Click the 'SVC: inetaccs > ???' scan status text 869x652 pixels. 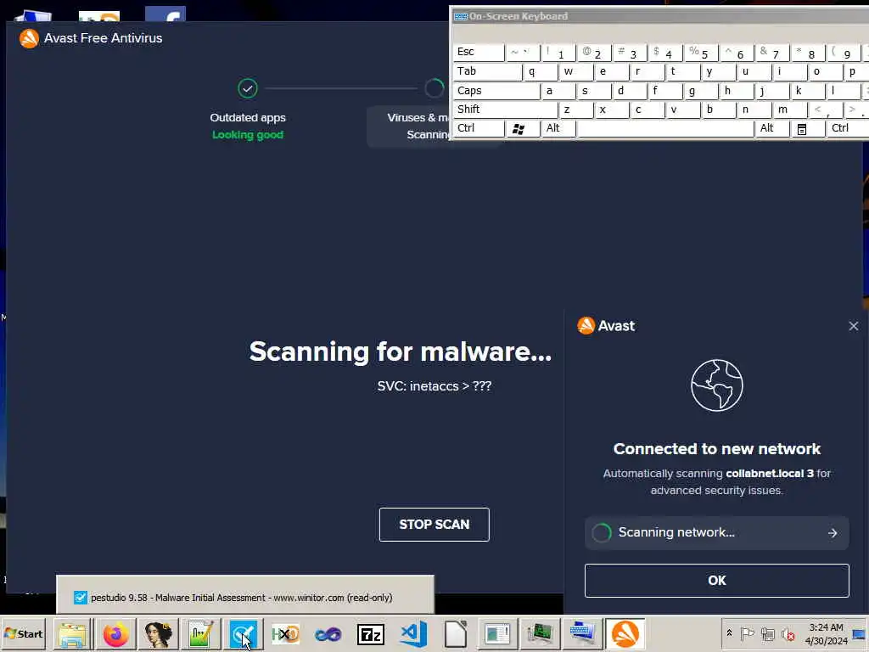click(x=434, y=386)
